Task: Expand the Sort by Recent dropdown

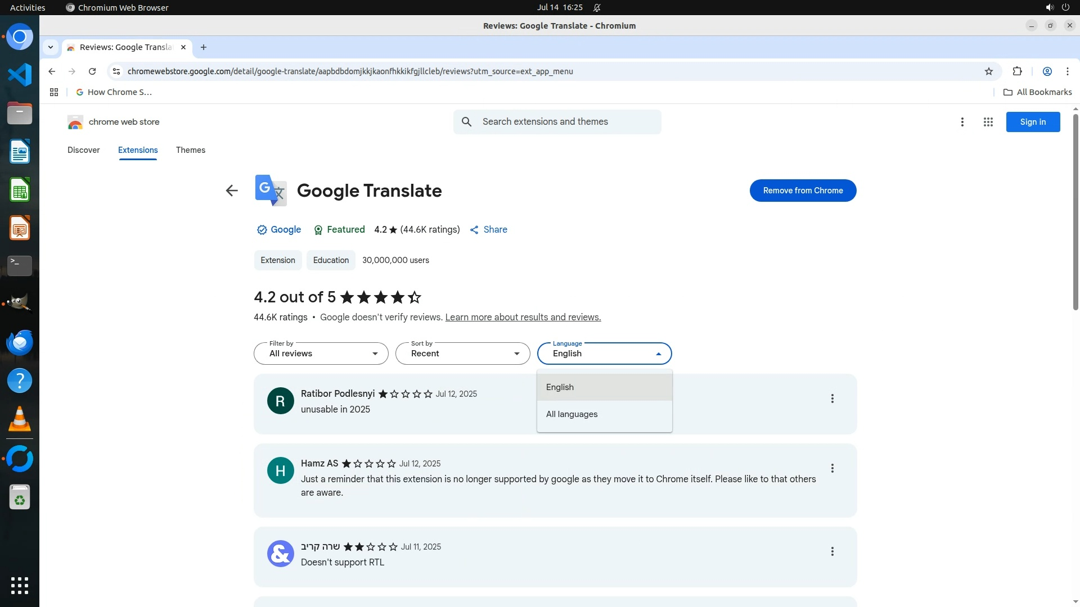Action: tap(462, 354)
